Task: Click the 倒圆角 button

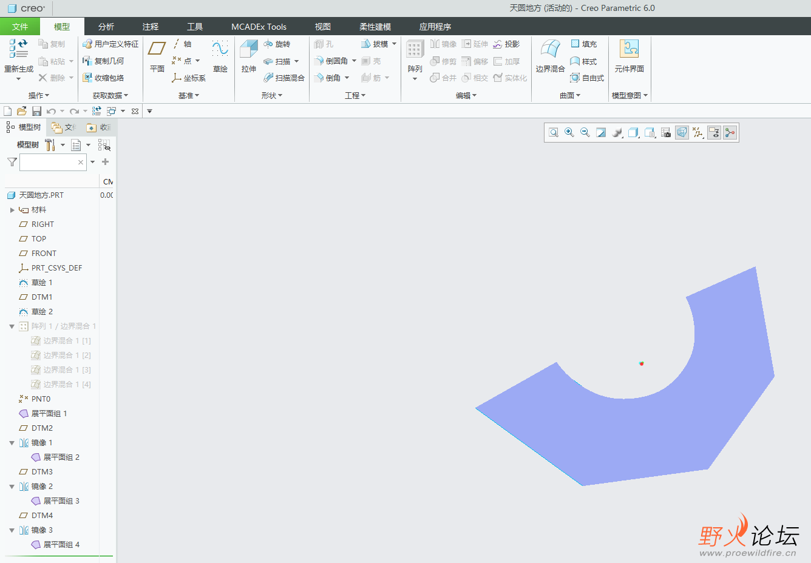Action: pyautogui.click(x=331, y=61)
